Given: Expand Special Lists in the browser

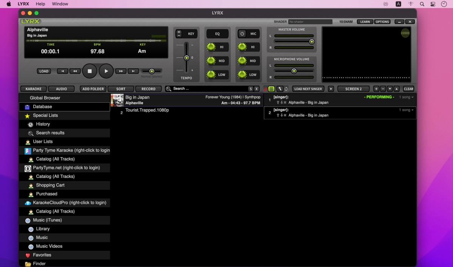Looking at the screenshot, I should [x=64, y=116].
